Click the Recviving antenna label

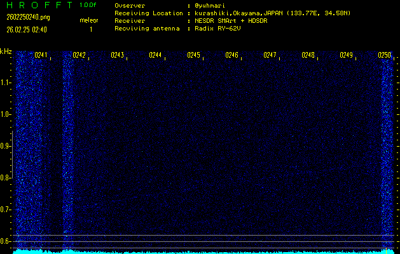(147, 29)
